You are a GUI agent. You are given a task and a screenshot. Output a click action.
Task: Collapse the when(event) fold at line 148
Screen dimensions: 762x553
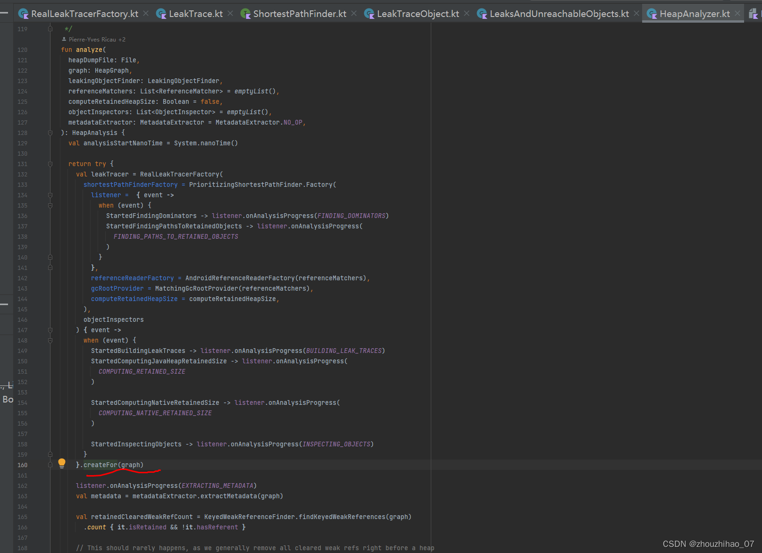(x=50, y=340)
